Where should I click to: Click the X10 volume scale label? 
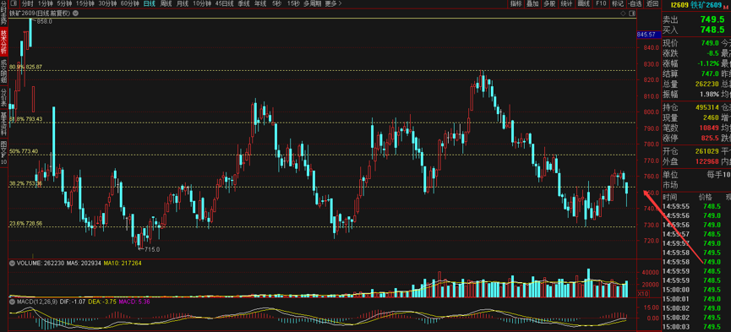(643, 293)
